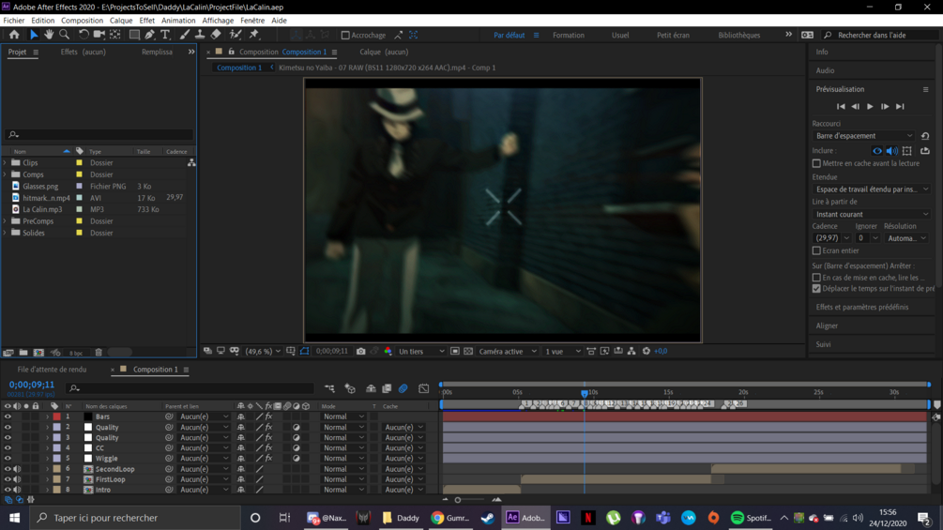The height and width of the screenshot is (530, 943).
Task: Switch to File d'attente de rendu tab
Action: click(52, 370)
